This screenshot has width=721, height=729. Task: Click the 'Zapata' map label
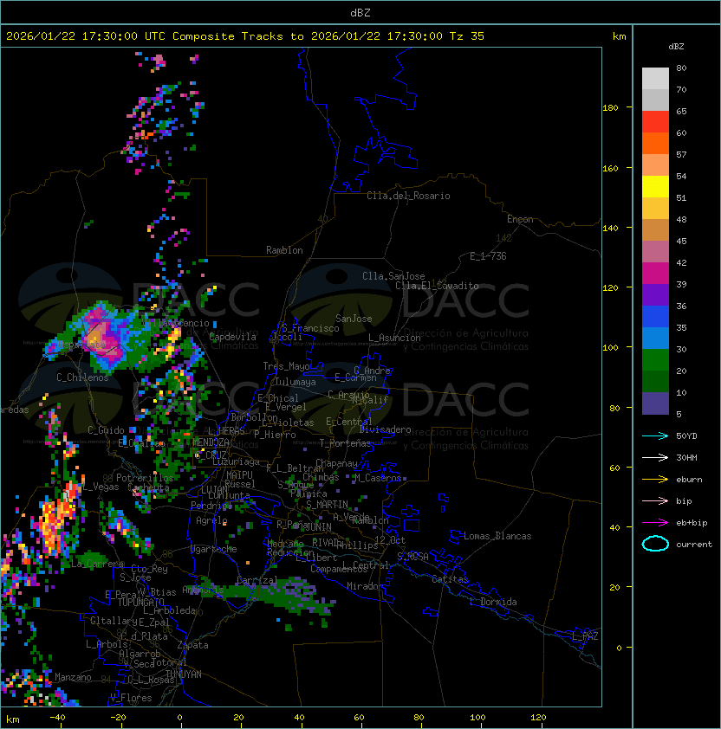pyautogui.click(x=192, y=645)
